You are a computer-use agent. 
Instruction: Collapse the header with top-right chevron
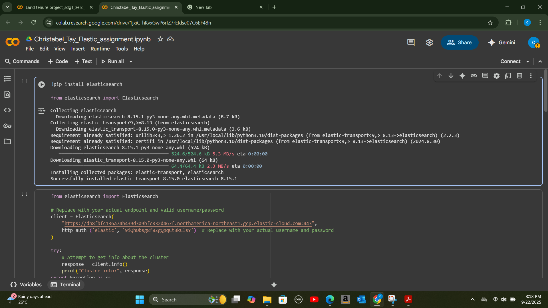coord(540,61)
